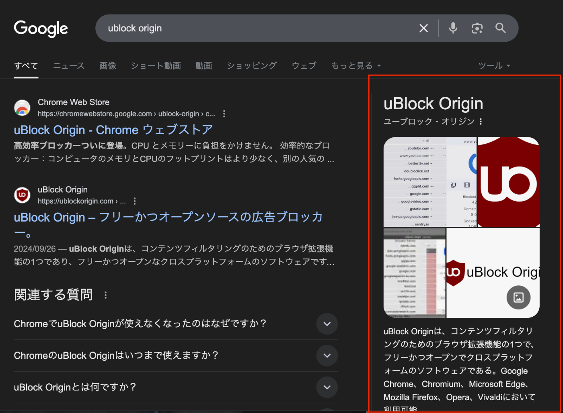Screen dimensions: 563x413
Task: Open the red-column filter list screenshot thumbnail
Action: (x=415, y=273)
